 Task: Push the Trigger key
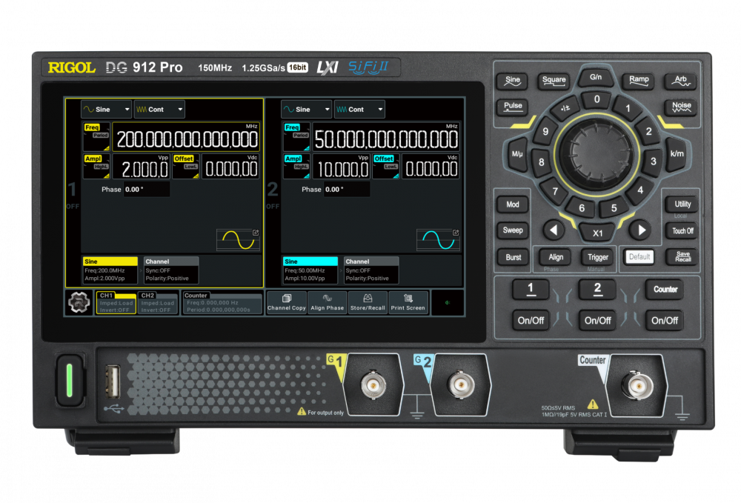pos(598,257)
